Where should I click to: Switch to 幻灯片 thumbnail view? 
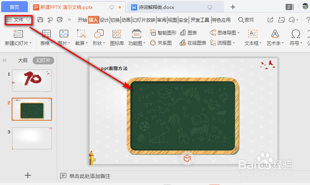coord(43,61)
